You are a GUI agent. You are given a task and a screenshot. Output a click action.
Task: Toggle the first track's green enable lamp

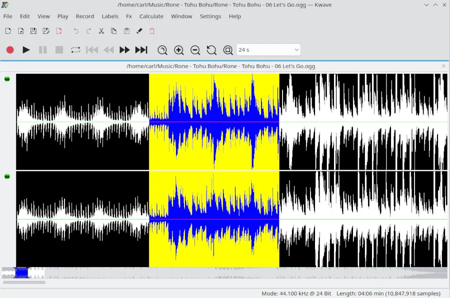(7, 79)
